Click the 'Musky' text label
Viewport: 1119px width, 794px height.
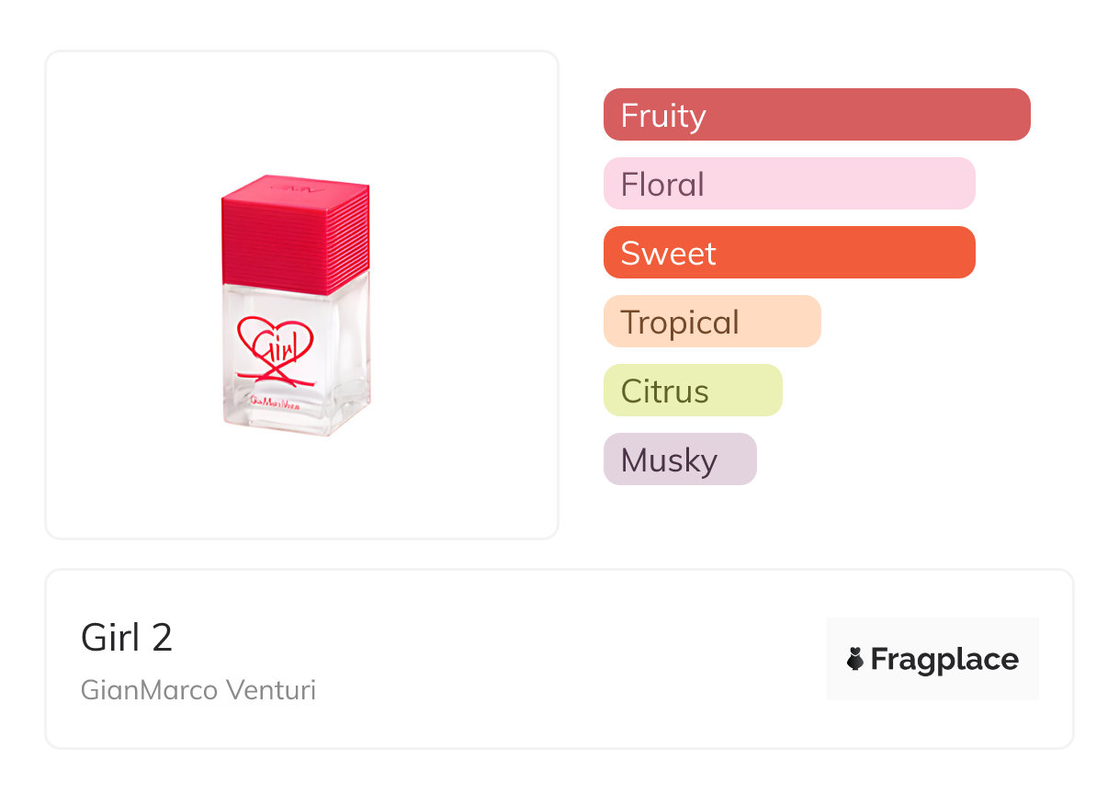click(x=669, y=460)
